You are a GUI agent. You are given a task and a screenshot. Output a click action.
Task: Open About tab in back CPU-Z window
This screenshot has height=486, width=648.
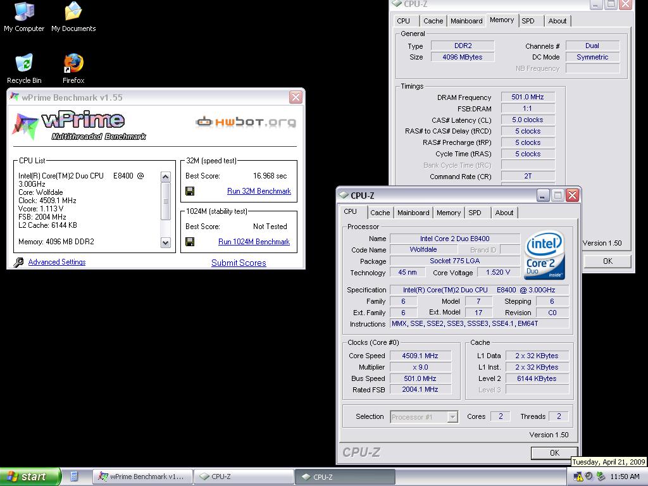click(x=557, y=21)
